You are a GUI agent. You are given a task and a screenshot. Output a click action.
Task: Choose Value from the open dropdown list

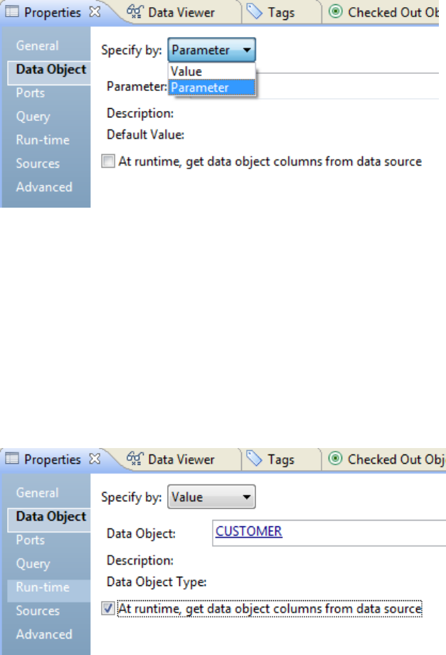click(x=186, y=71)
